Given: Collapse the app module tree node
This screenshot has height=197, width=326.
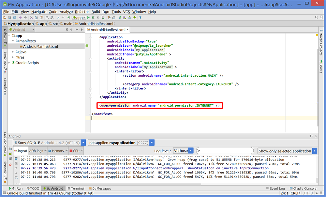Looking at the screenshot, I should [x=9, y=36].
